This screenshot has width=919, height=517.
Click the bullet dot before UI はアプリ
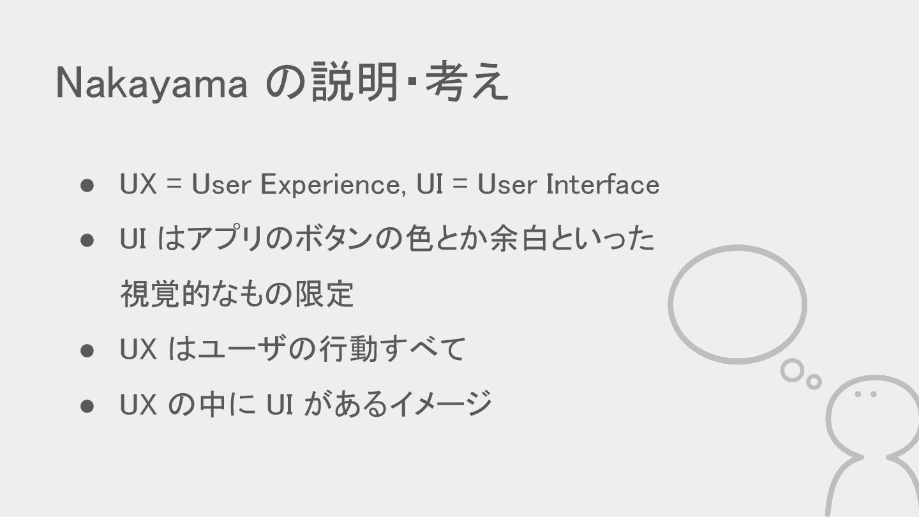pyautogui.click(x=88, y=241)
